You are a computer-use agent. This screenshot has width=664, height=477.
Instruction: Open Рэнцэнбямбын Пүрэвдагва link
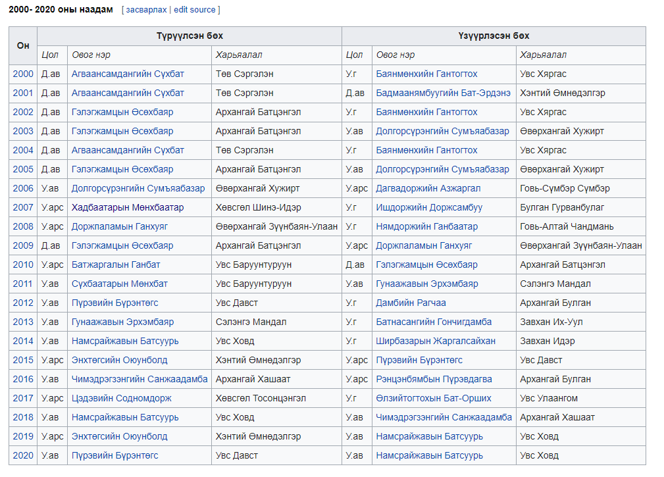click(x=434, y=379)
